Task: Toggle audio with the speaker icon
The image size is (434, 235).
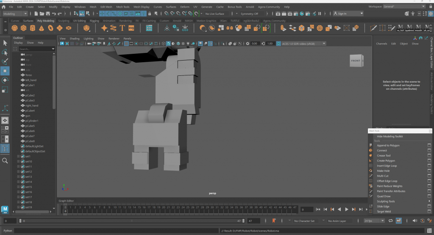Action: coord(415,221)
